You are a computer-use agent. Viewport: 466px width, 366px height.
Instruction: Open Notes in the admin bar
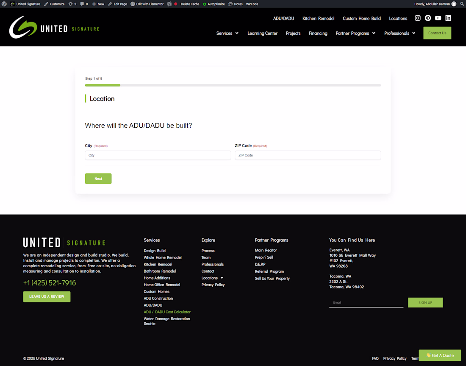(x=236, y=4)
